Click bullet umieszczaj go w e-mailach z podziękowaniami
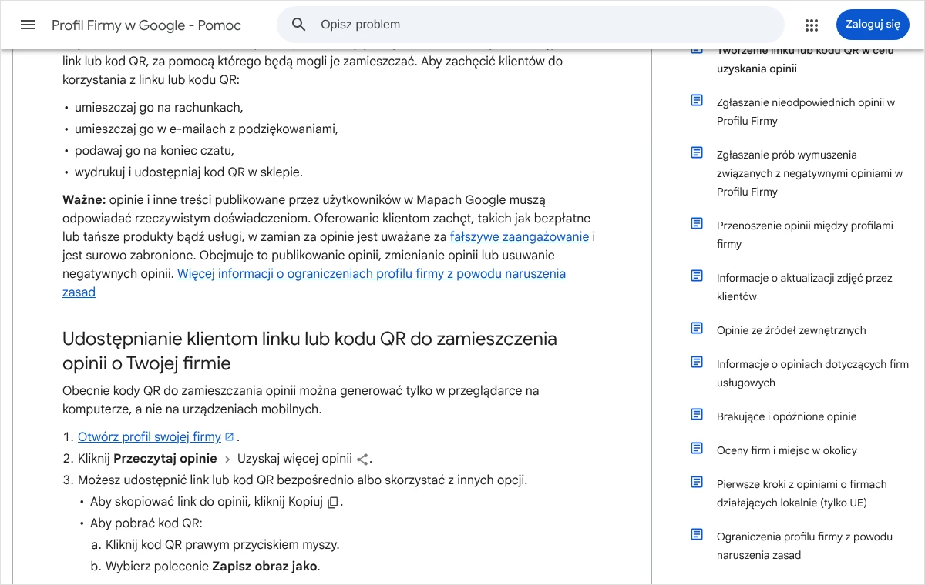This screenshot has height=585, width=925. pyautogui.click(x=207, y=129)
